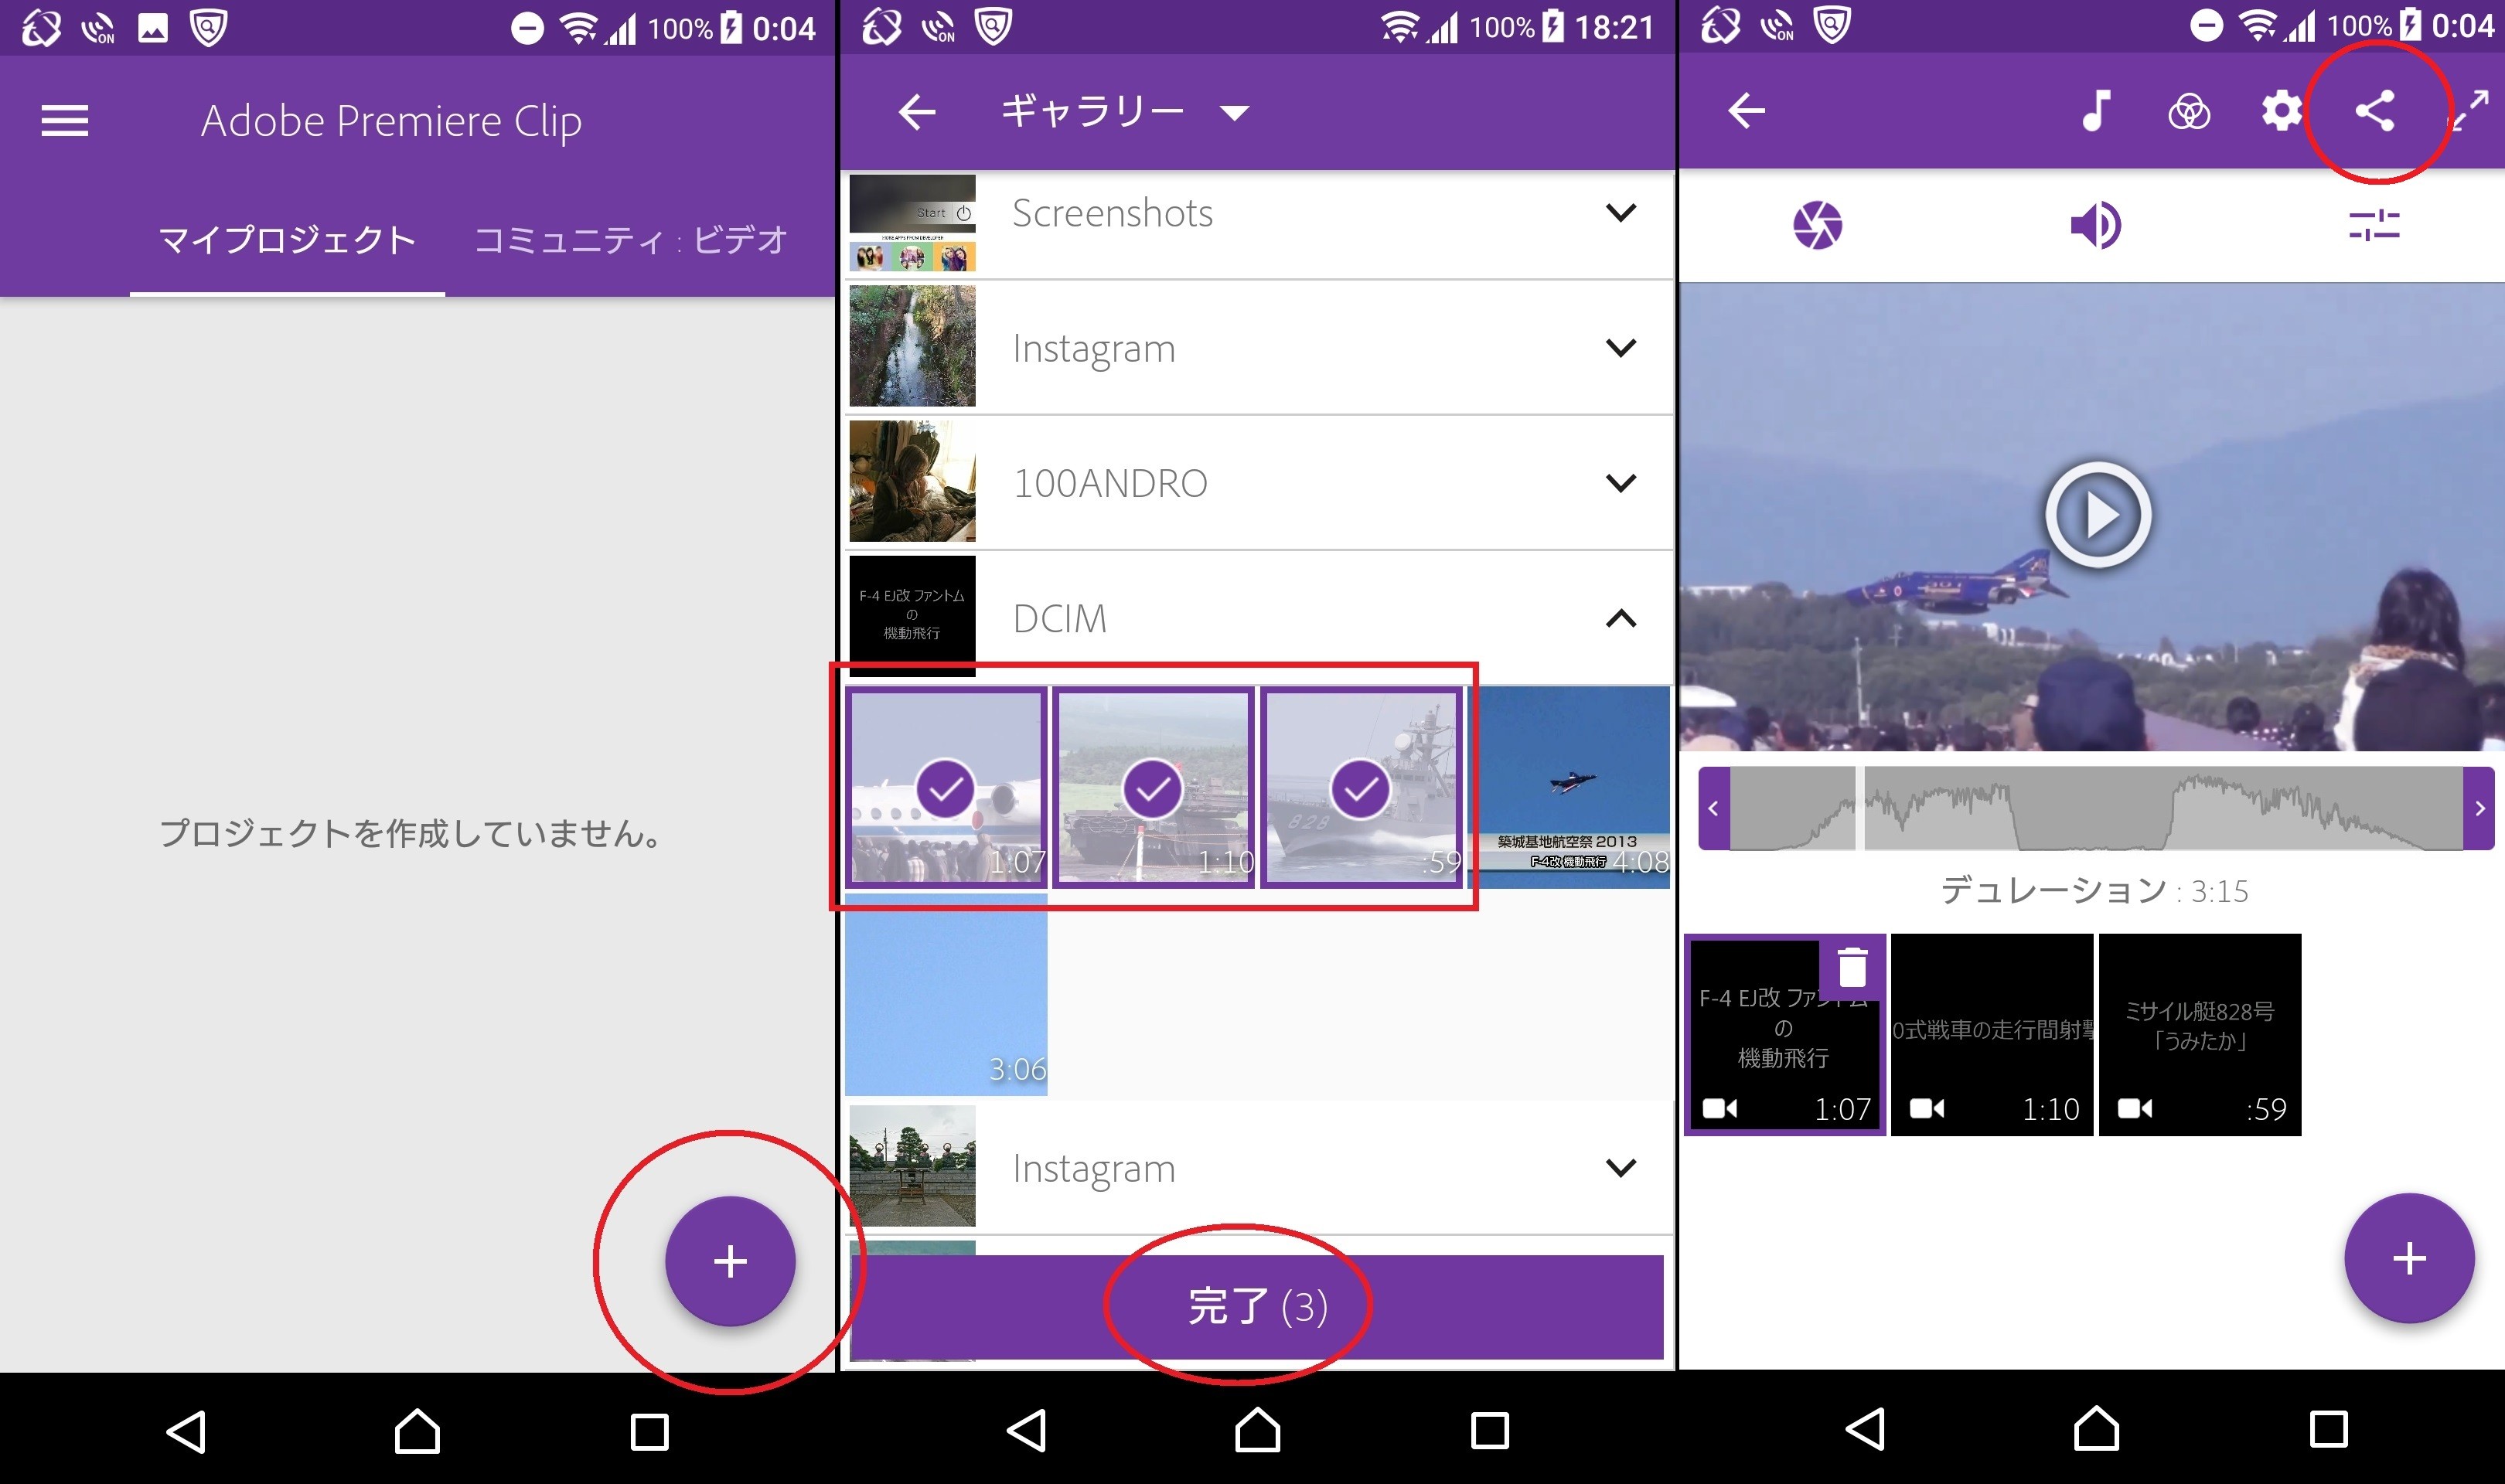
Task: Open the adjustment sliders icon
Action: (x=2374, y=226)
